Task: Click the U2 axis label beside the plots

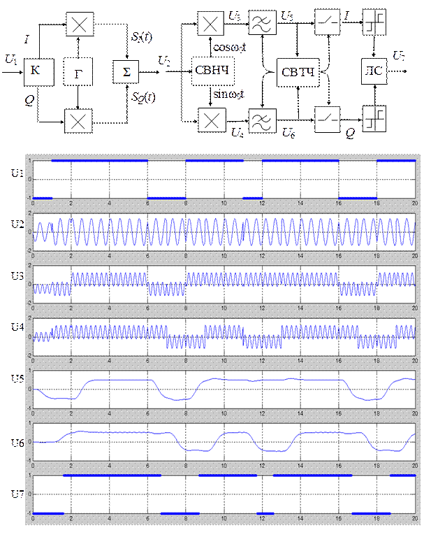Action: click(17, 224)
